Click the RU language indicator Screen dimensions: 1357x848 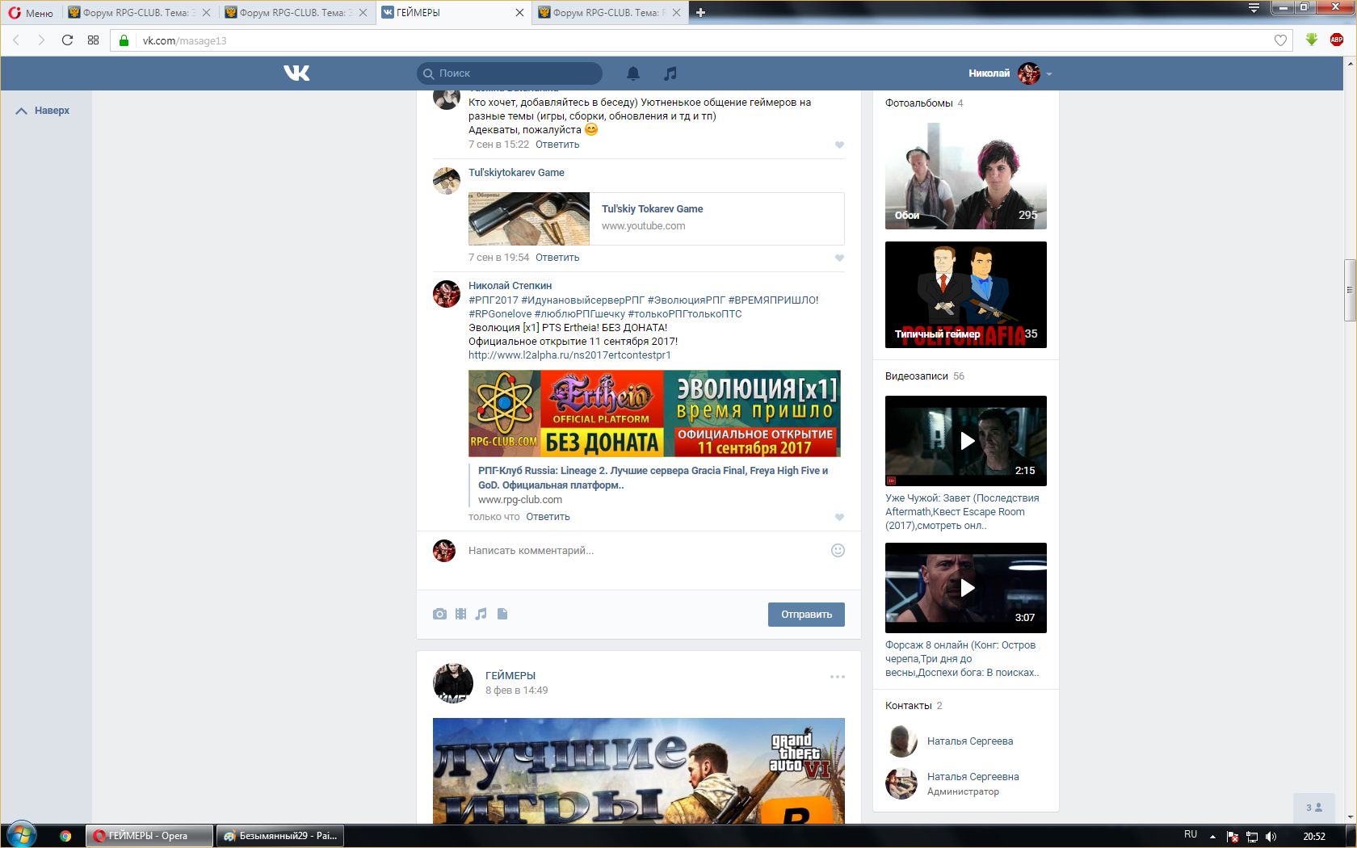(x=1191, y=835)
